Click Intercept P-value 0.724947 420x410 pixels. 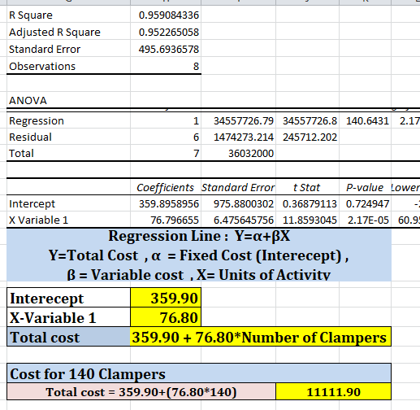pyautogui.click(x=367, y=204)
